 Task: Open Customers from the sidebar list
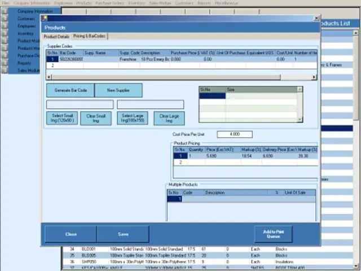pos(27,19)
